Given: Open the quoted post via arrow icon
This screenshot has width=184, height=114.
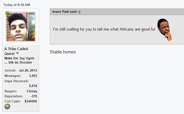Looking at the screenshot, I should tap(79, 12).
